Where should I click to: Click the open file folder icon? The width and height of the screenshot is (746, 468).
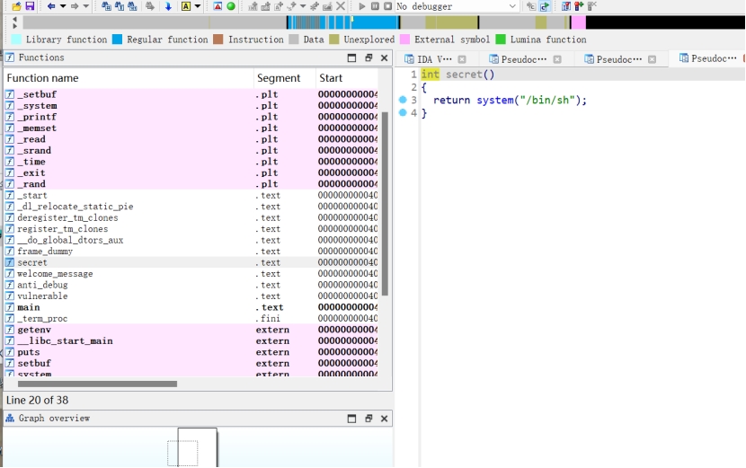(x=16, y=6)
